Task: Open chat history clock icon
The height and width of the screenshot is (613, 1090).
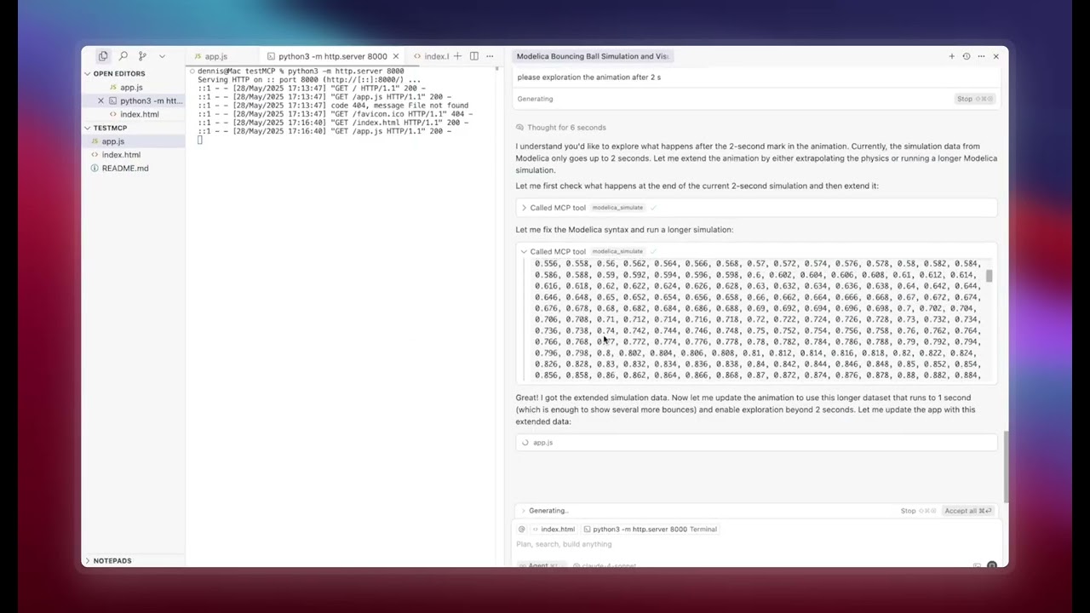Action: (x=967, y=56)
